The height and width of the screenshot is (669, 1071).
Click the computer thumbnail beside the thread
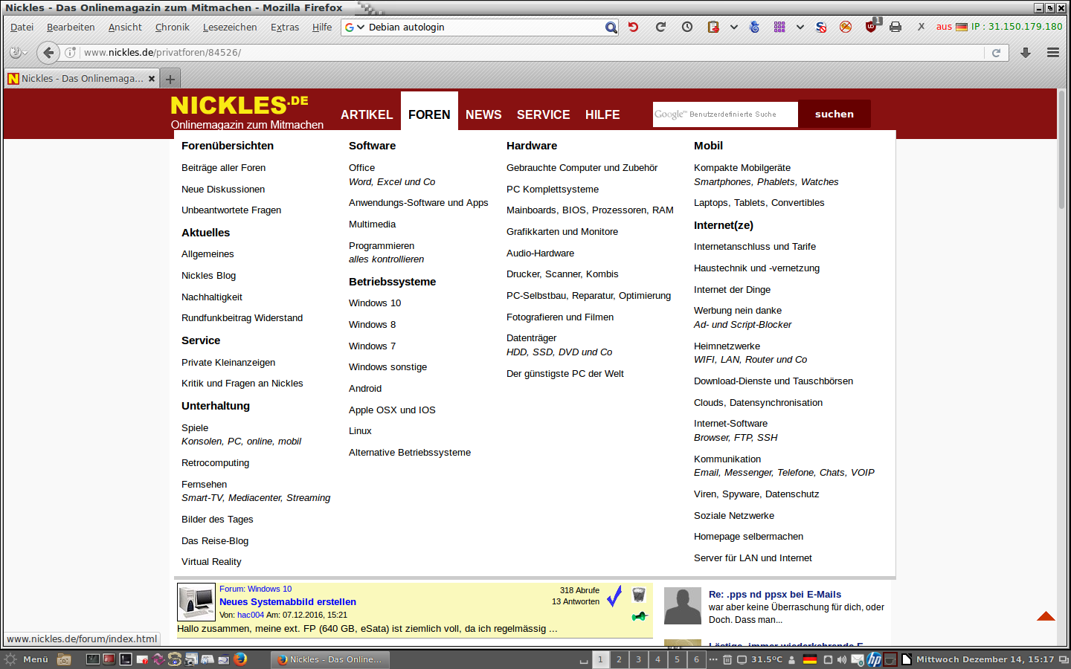196,601
